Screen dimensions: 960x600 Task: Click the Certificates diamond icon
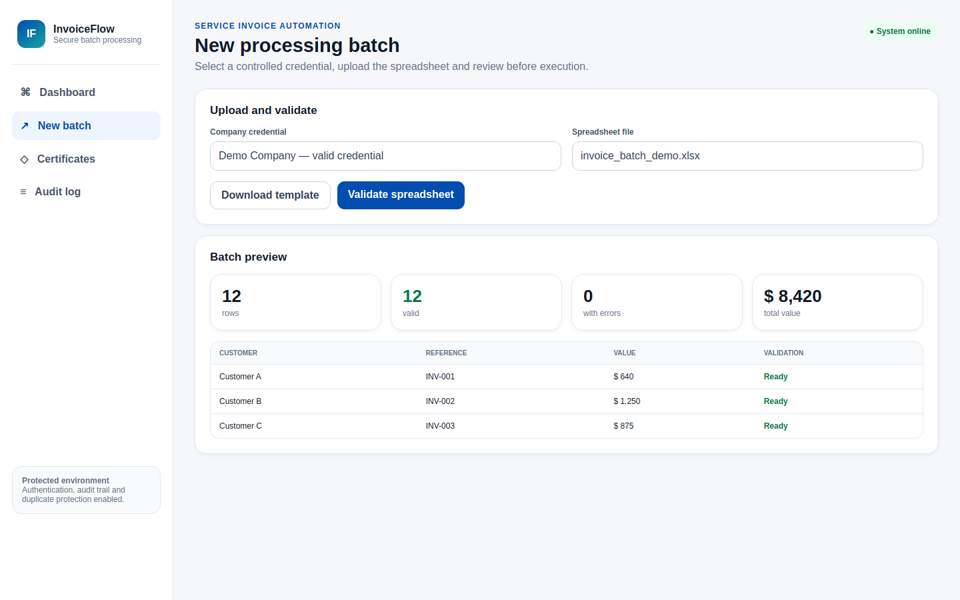point(25,159)
